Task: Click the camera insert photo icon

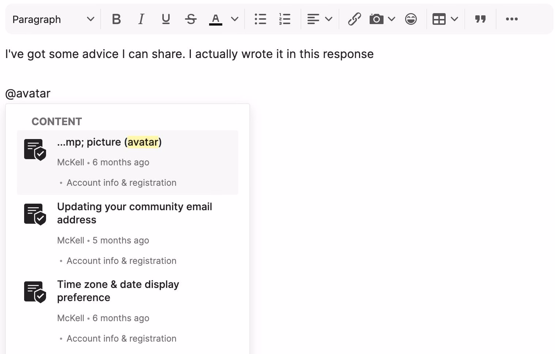Action: click(x=376, y=19)
